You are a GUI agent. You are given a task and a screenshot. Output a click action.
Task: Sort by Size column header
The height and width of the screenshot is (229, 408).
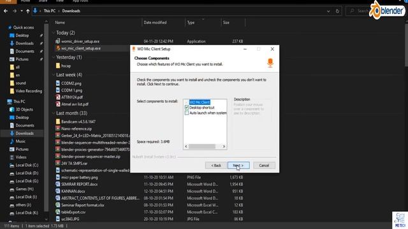226,23
